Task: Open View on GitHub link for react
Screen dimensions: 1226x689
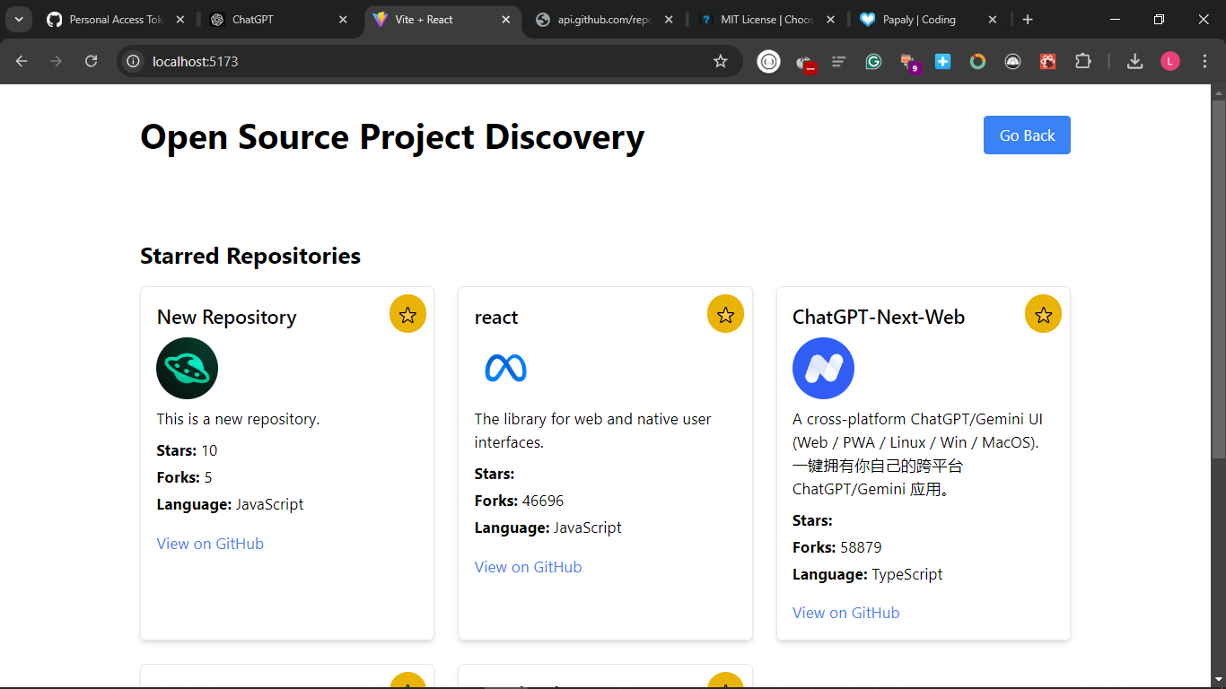Action: 528,567
